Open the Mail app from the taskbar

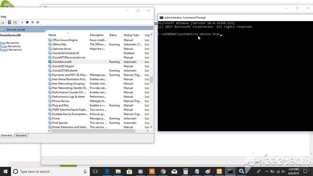(x=174, y=172)
